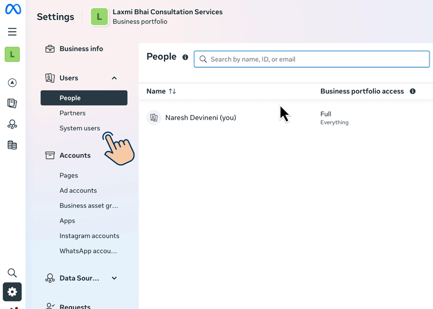Open the Partners page

(73, 113)
